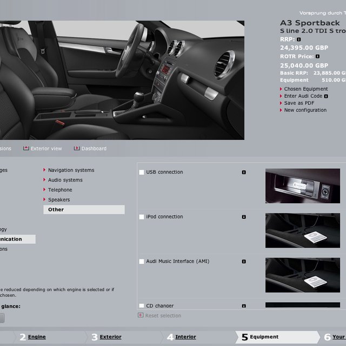Open Audio systems submenu
346x346 pixels.
click(x=65, y=180)
